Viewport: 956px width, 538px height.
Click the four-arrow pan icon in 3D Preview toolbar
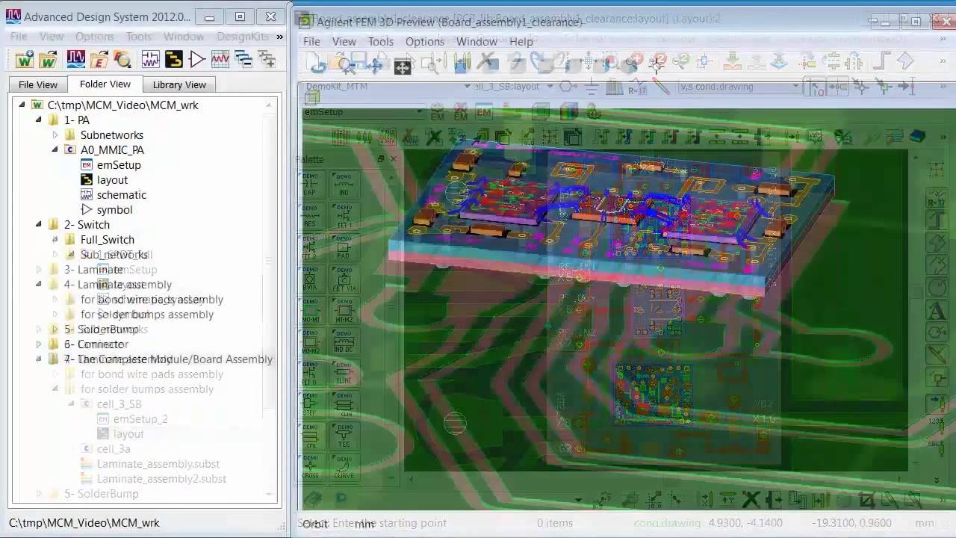pyautogui.click(x=403, y=67)
